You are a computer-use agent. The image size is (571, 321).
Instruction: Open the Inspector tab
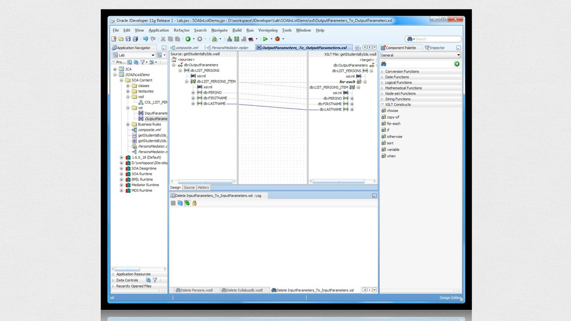[x=435, y=48]
